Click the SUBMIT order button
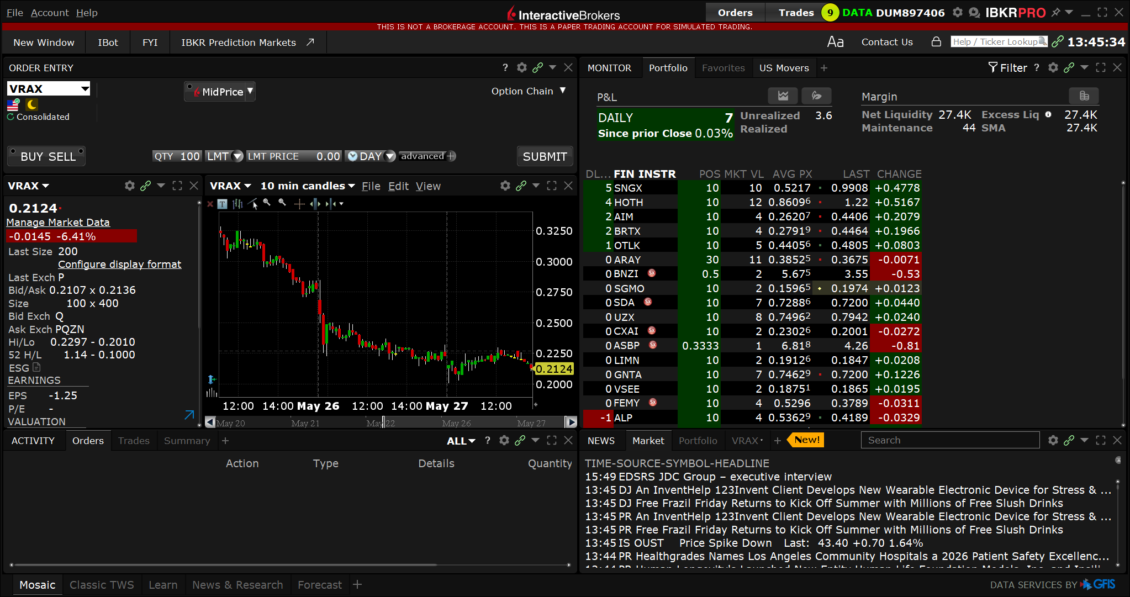This screenshot has width=1130, height=597. 545,156
